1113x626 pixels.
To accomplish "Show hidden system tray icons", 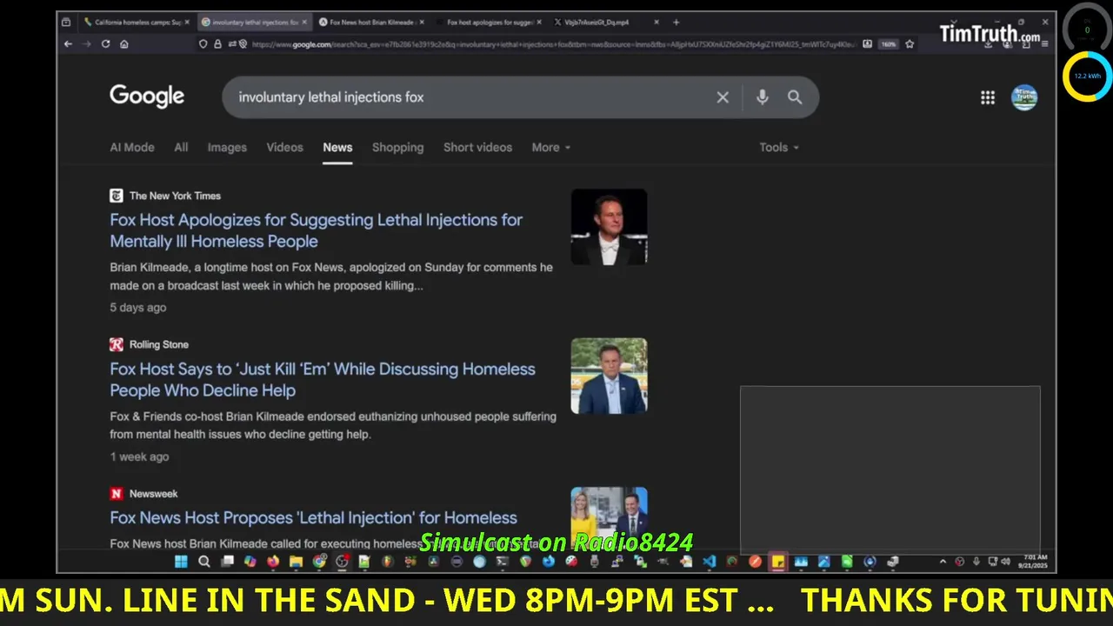I will point(943,562).
